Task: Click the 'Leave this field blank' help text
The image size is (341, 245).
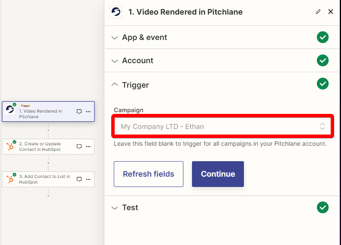Action: [x=220, y=144]
